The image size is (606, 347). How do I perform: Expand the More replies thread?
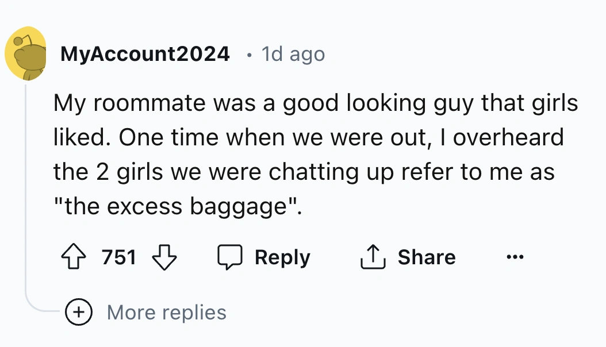167,313
